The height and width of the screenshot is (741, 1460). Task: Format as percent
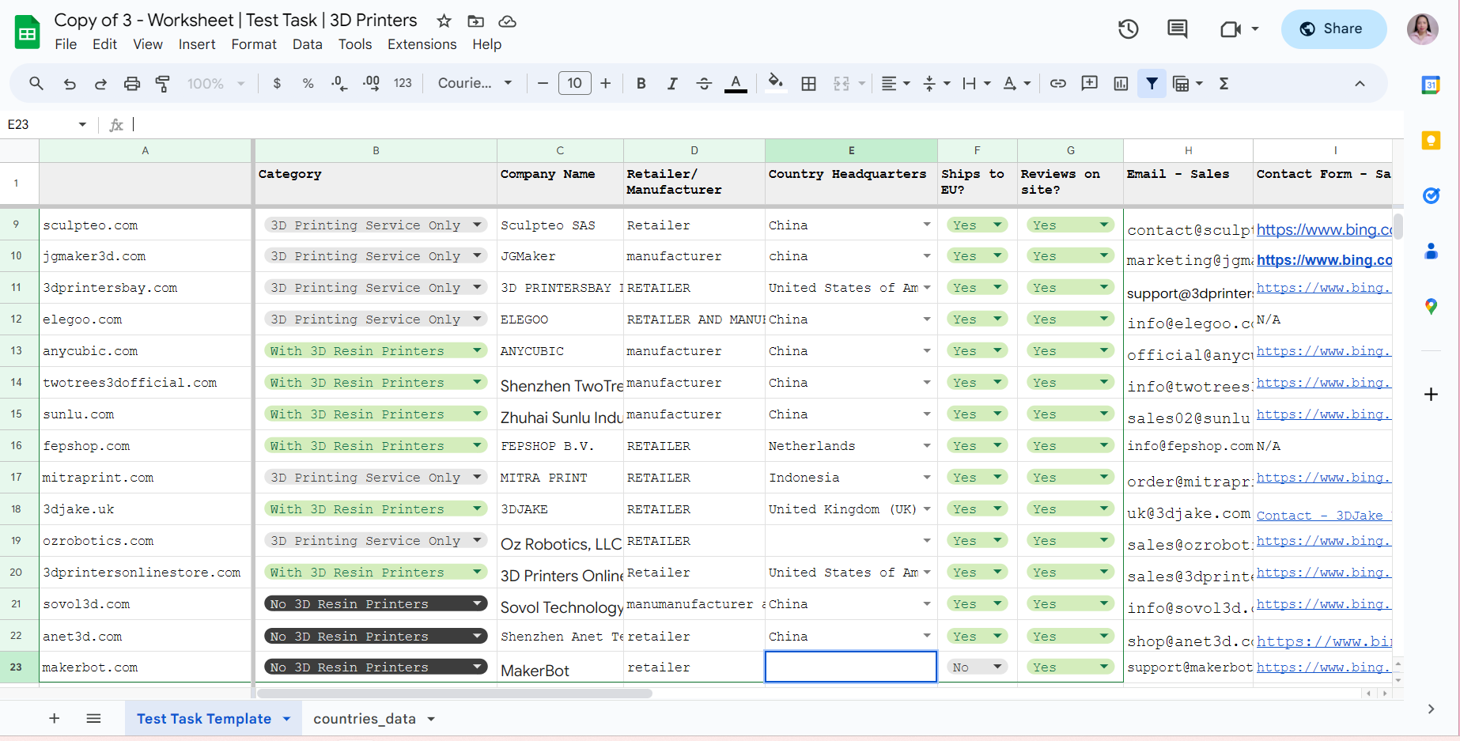click(x=308, y=83)
